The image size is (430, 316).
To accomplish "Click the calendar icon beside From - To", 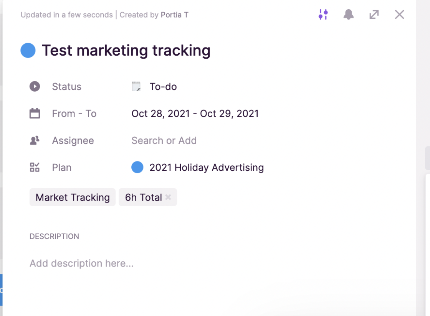I will tap(35, 114).
